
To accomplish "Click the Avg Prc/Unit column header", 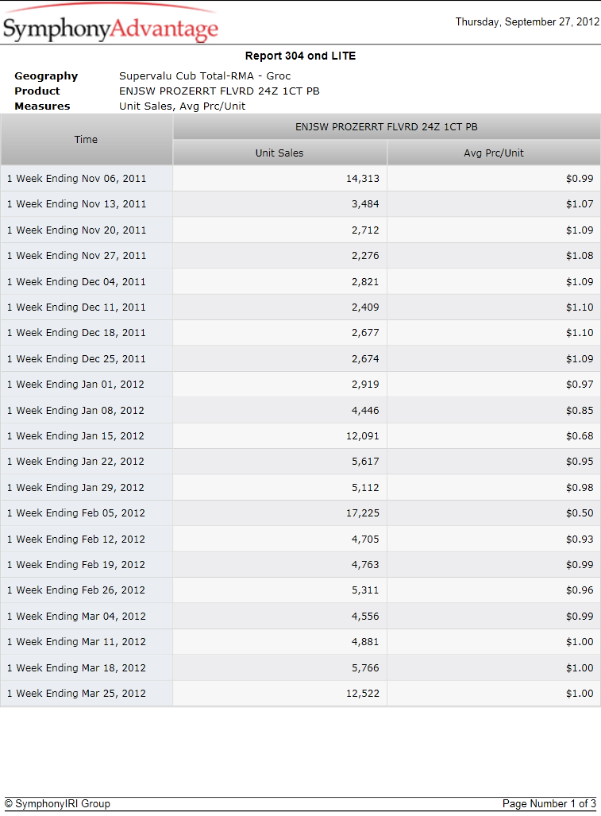I will point(494,153).
